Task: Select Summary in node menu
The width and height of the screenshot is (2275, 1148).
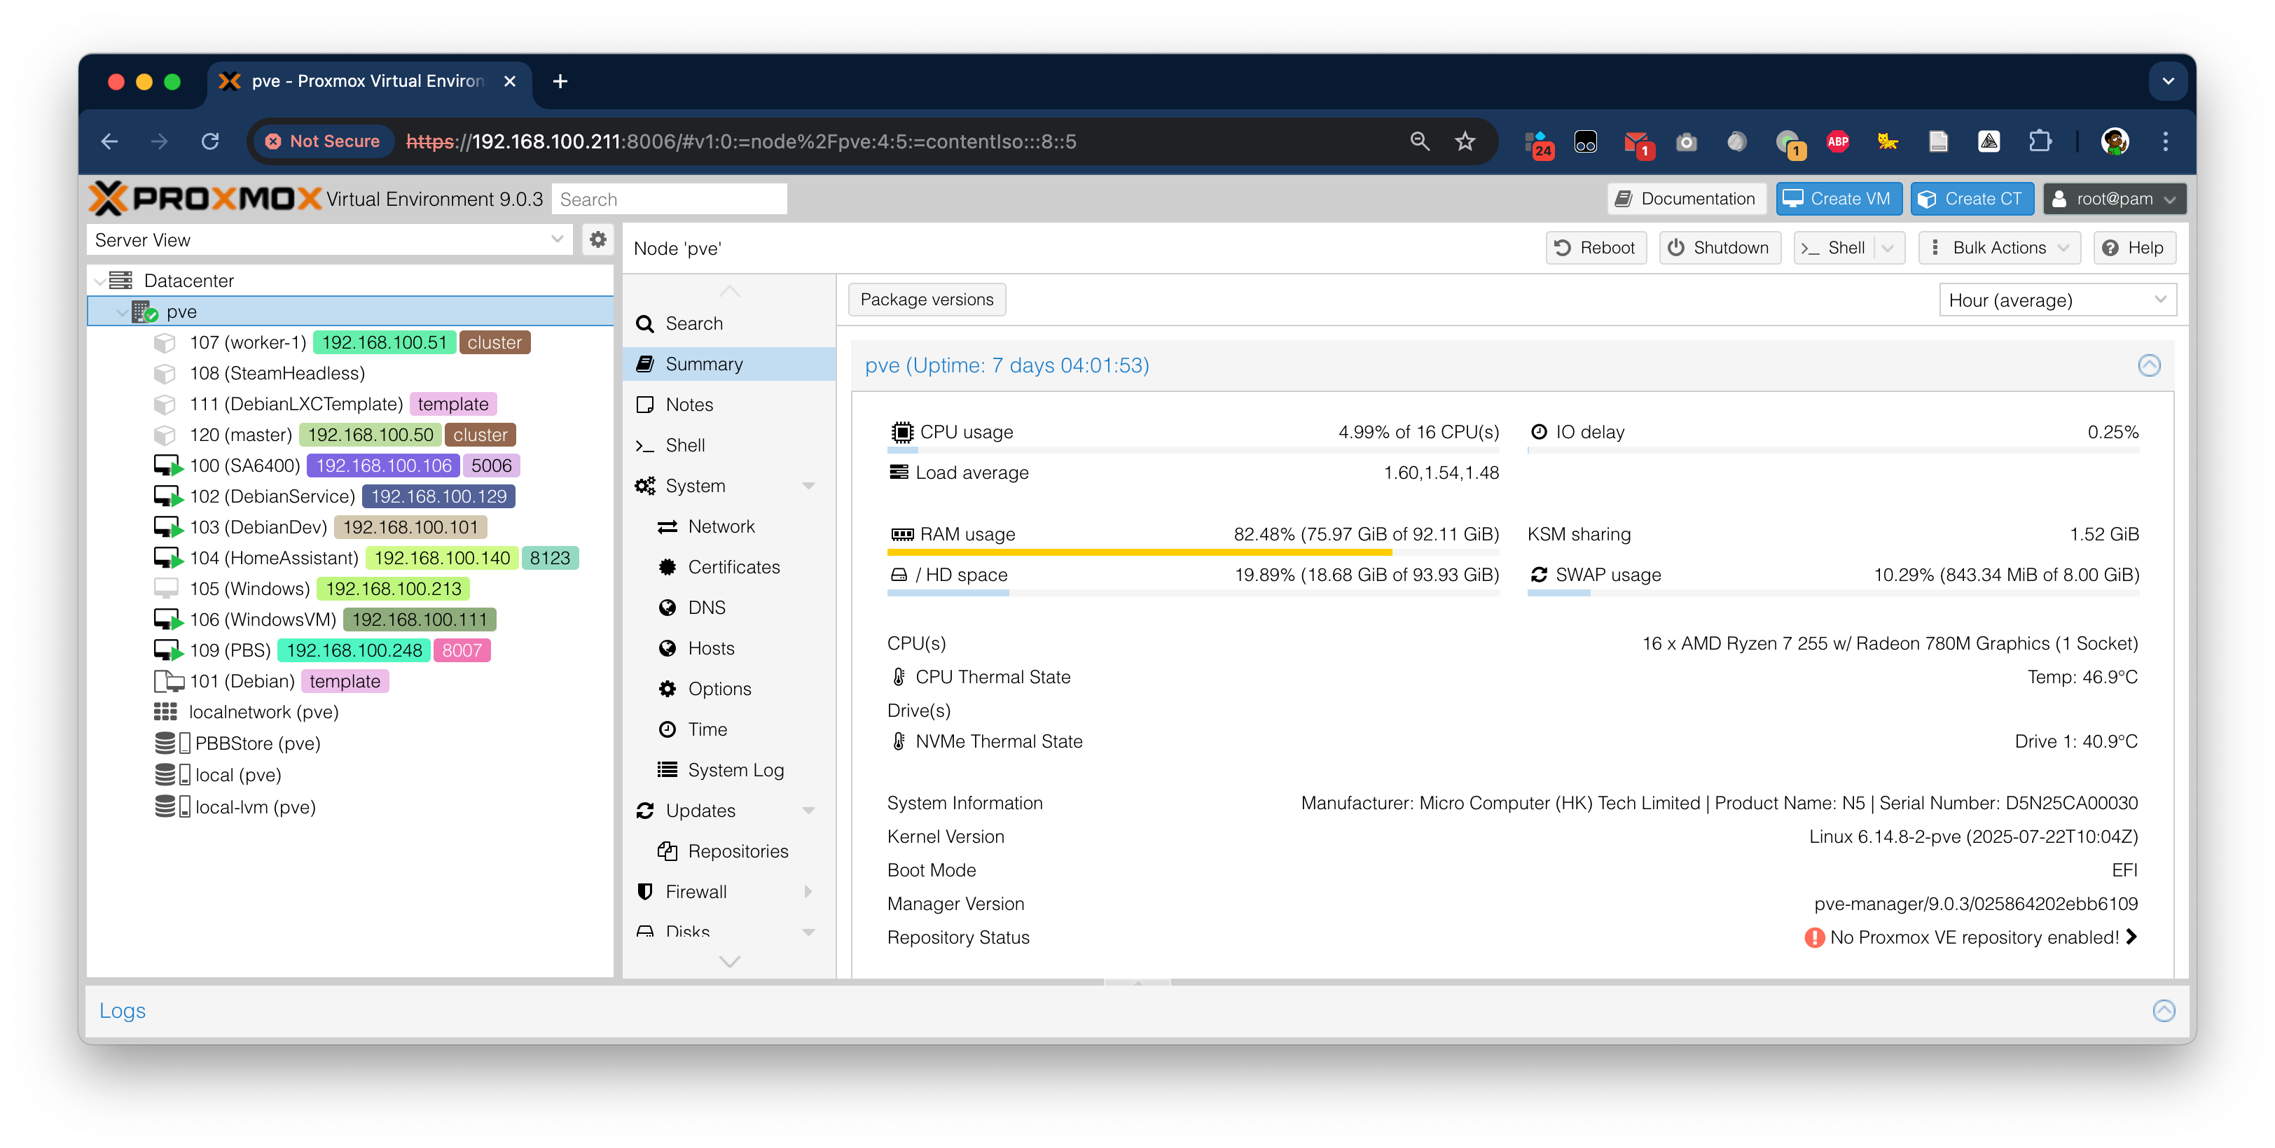Action: [x=729, y=365]
